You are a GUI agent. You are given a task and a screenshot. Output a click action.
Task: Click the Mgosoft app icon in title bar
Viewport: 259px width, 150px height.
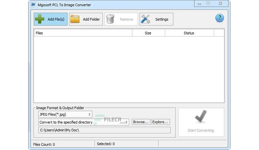pyautogui.click(x=33, y=5)
